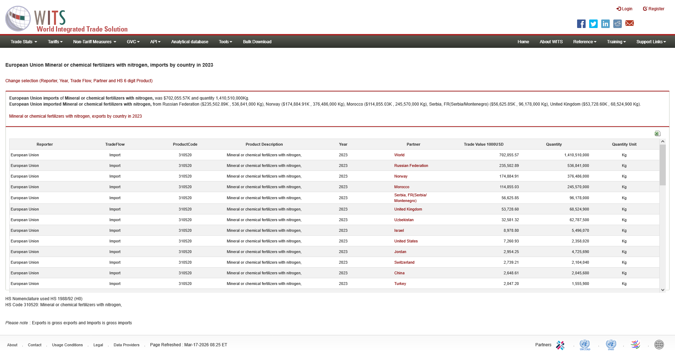Click the WITS globe logo

click(x=18, y=18)
